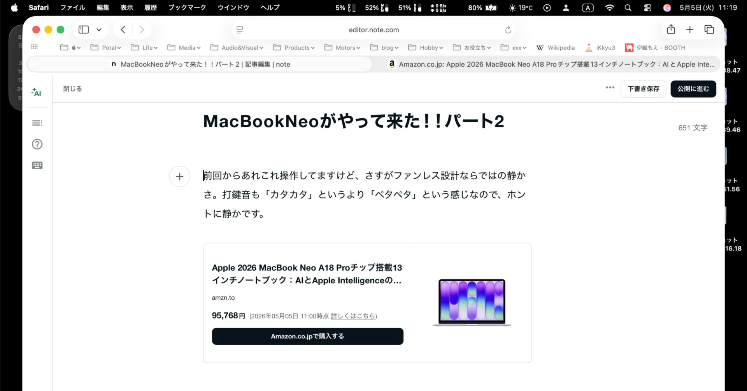Open the 履歴 menu
The width and height of the screenshot is (747, 391).
click(151, 7)
